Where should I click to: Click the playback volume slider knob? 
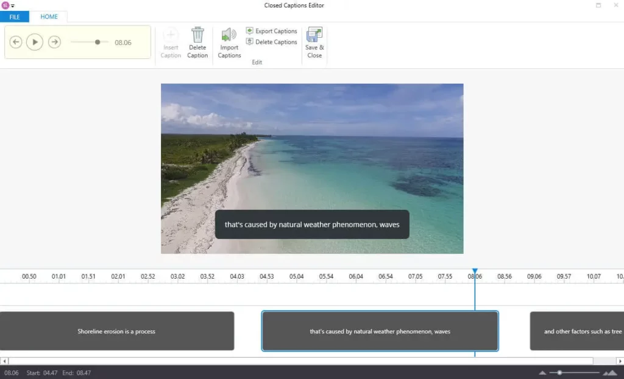[97, 42]
